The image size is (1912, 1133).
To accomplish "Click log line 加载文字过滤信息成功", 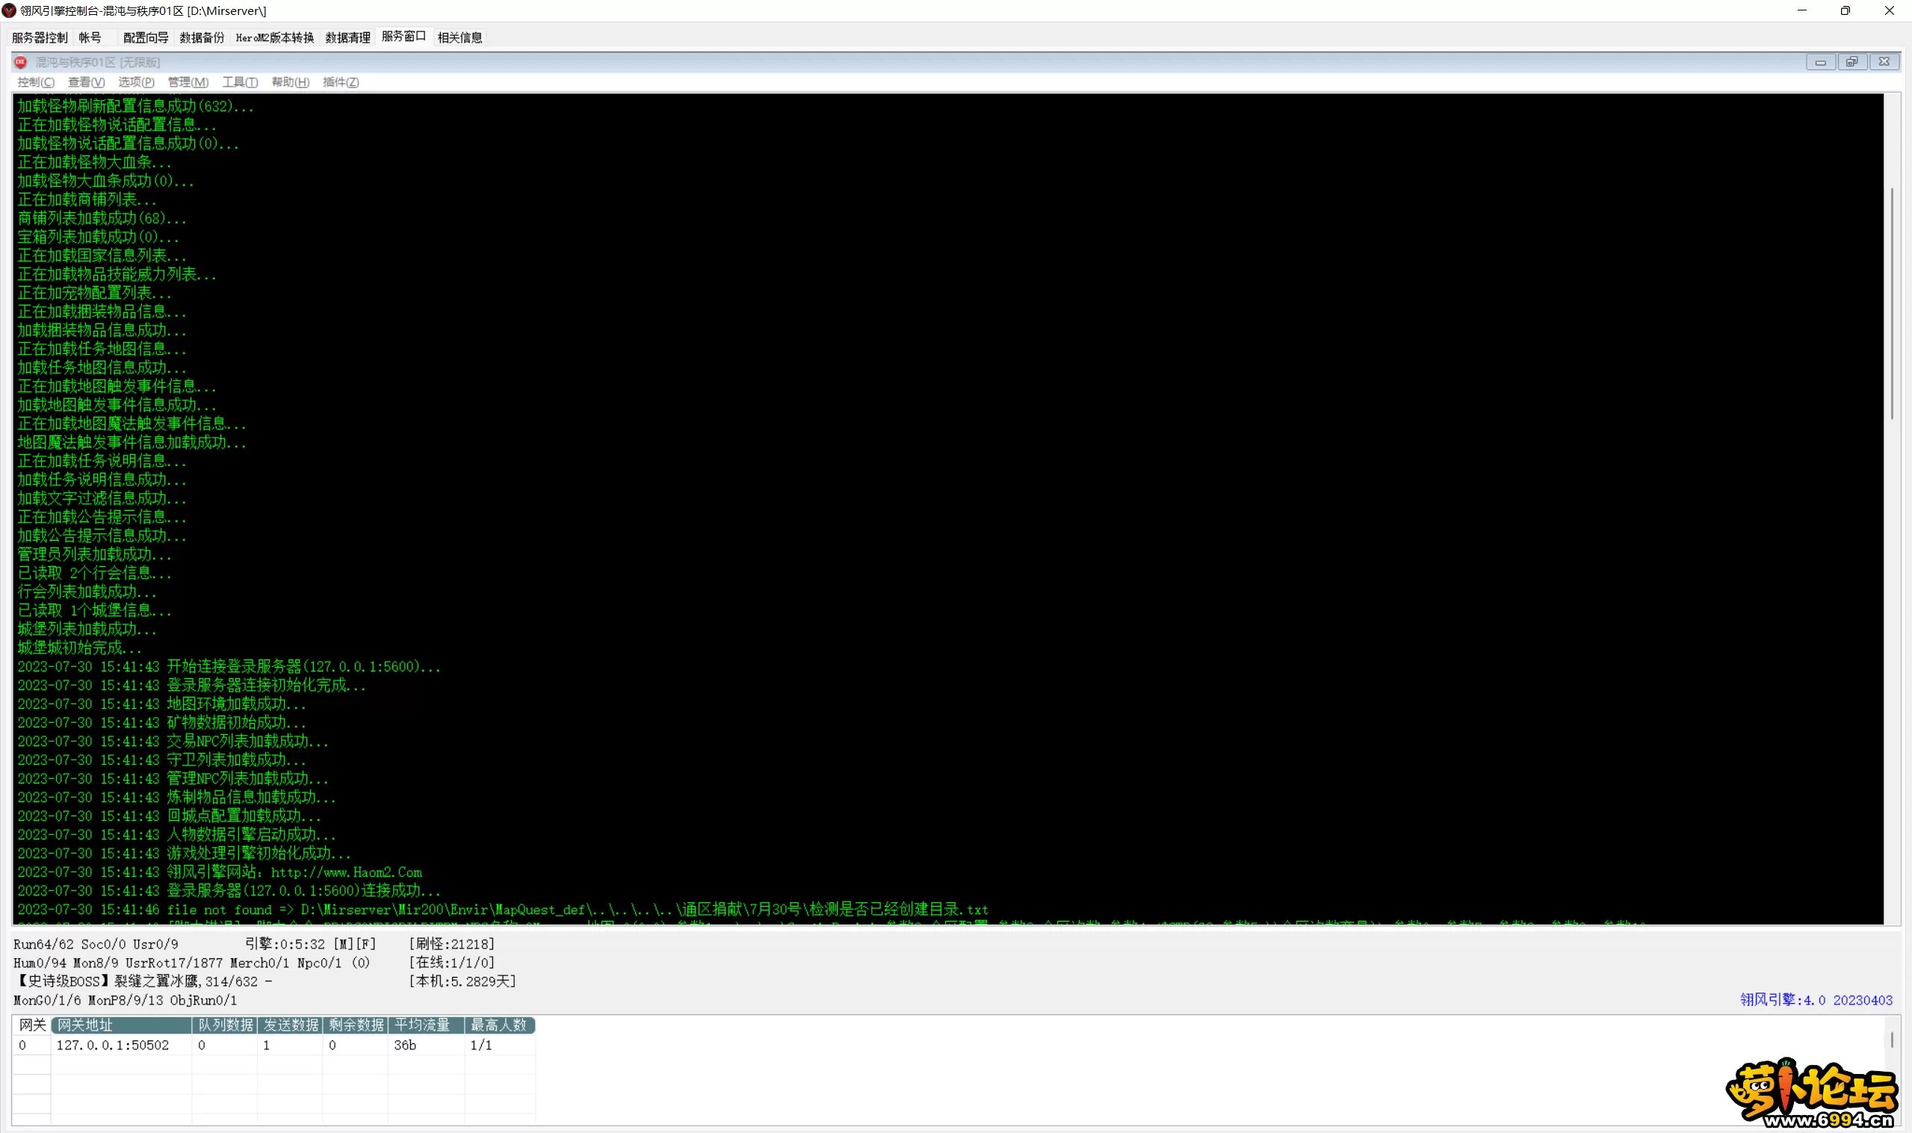I will [102, 499].
